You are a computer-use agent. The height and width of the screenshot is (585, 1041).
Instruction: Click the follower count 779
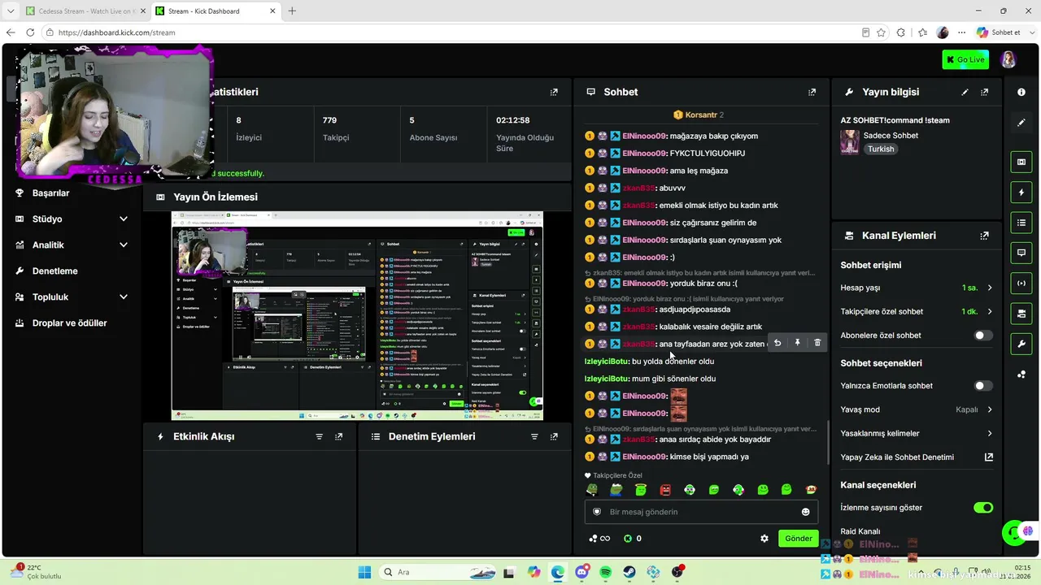pyautogui.click(x=329, y=120)
